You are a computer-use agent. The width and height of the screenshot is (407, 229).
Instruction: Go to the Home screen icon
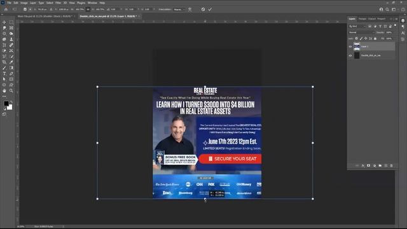[x=6, y=10]
